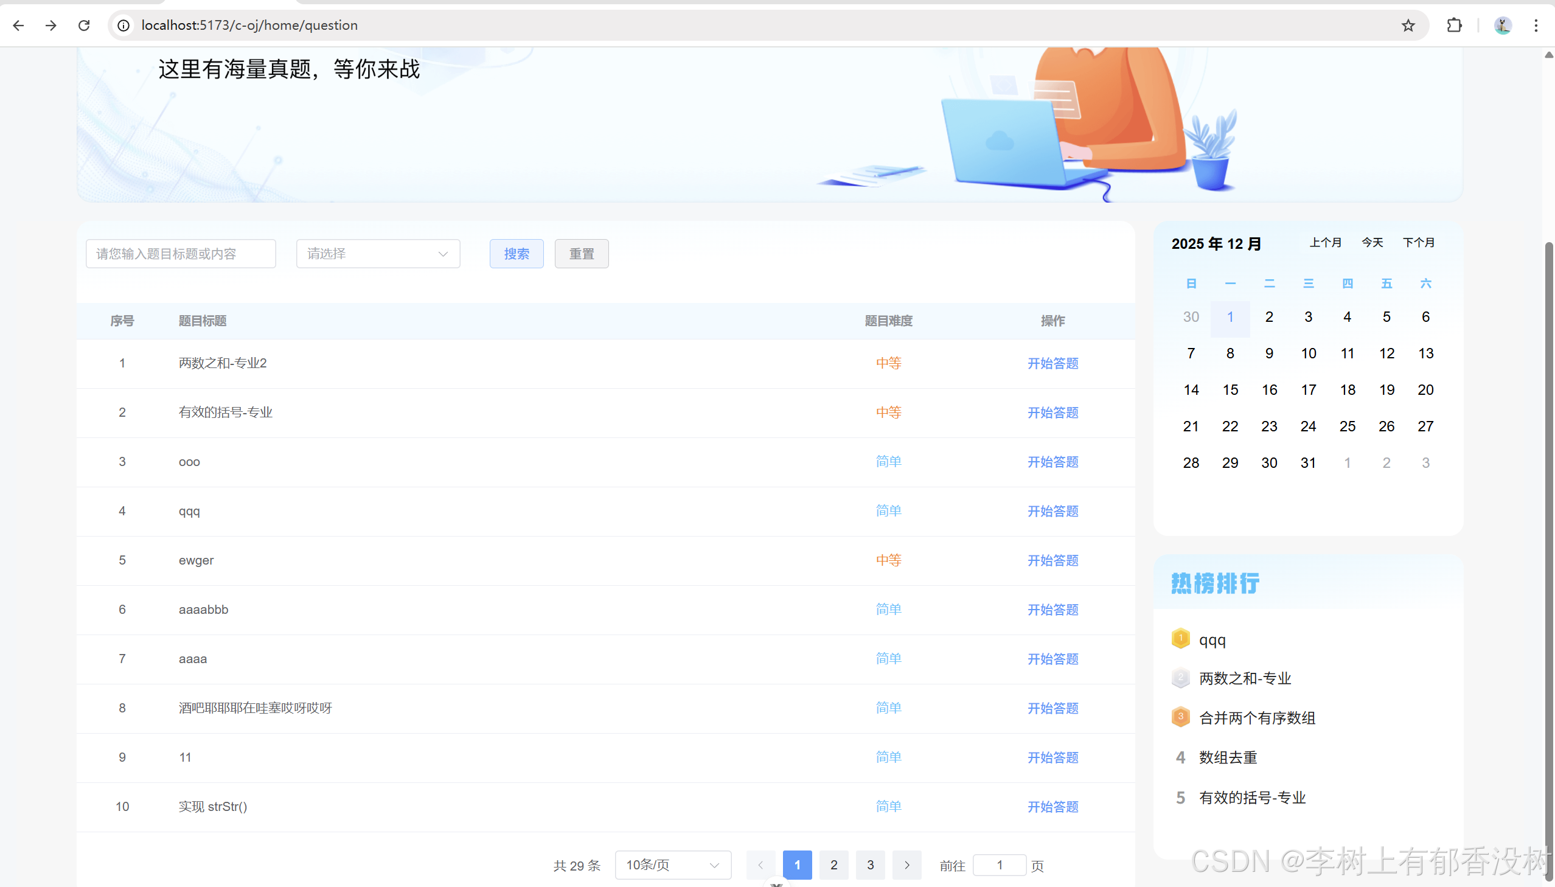Jump calendar to 今天
This screenshot has height=887, width=1555.
(x=1372, y=243)
